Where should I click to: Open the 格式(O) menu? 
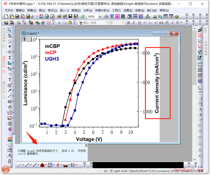(x=52, y=10)
